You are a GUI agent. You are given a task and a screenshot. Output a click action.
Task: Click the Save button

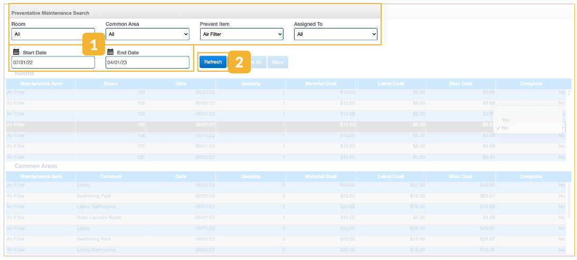(x=278, y=62)
